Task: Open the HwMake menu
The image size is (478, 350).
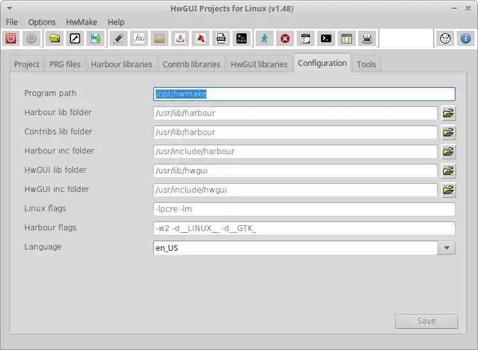Action: coord(81,22)
